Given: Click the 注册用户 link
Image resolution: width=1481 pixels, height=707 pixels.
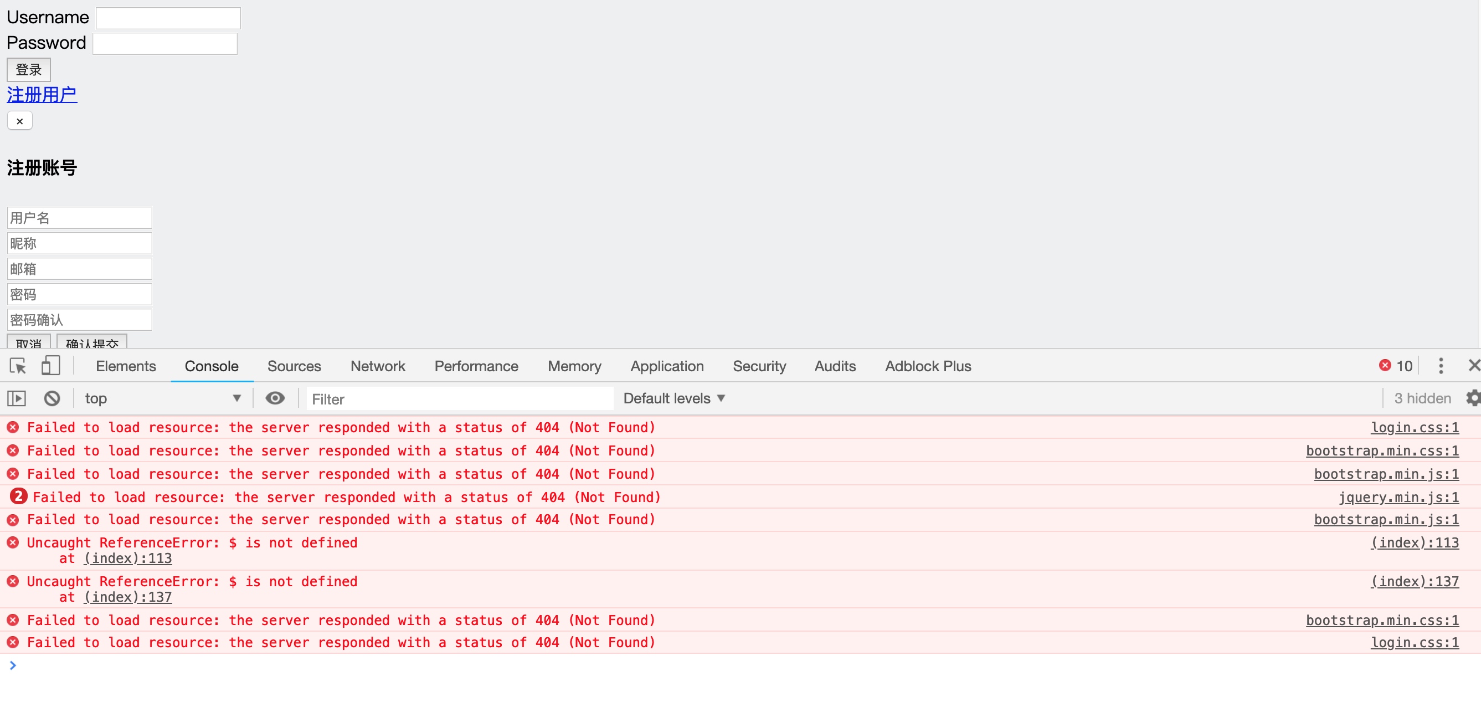Looking at the screenshot, I should (x=42, y=94).
